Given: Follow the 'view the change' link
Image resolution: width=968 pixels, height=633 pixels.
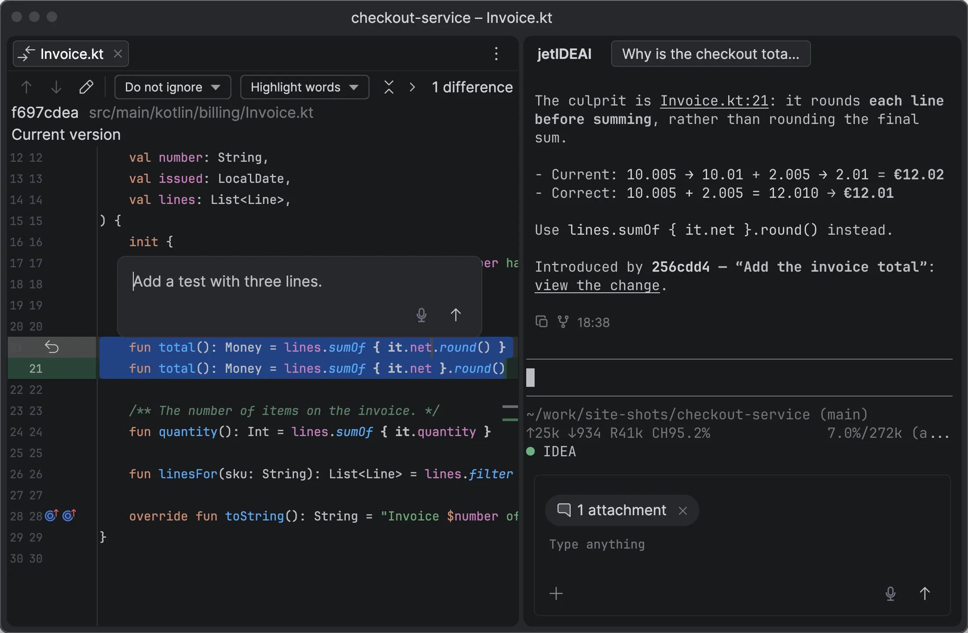Looking at the screenshot, I should tap(597, 285).
